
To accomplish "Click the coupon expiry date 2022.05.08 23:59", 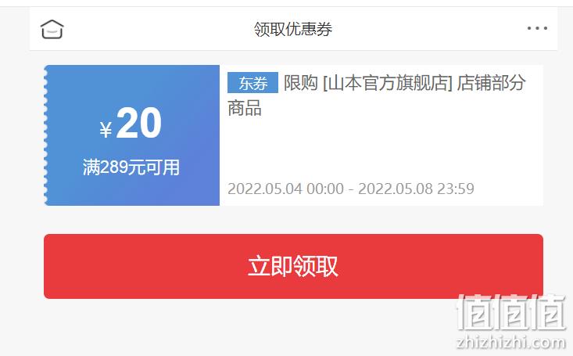I will 416,189.
